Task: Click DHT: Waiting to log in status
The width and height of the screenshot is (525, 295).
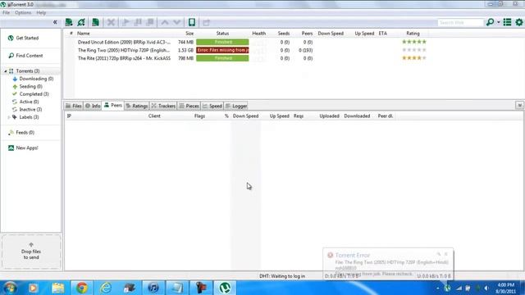Action: click(x=282, y=276)
